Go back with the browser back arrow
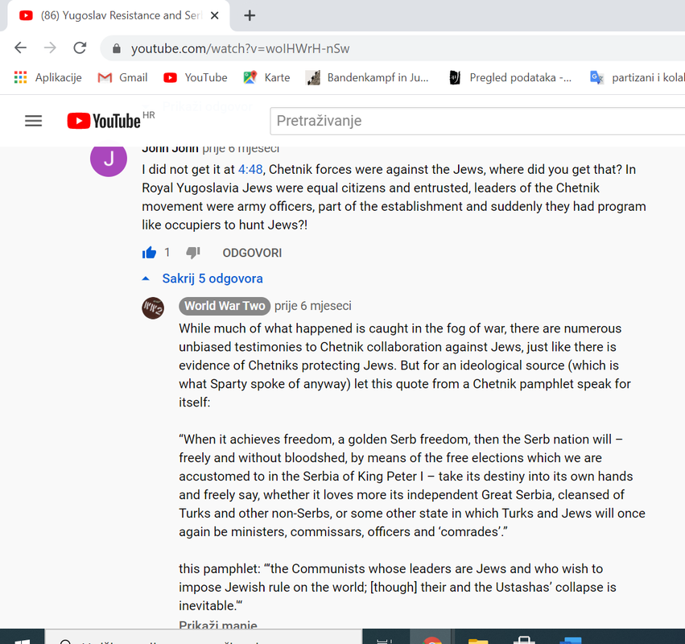This screenshot has width=685, height=644. point(21,47)
